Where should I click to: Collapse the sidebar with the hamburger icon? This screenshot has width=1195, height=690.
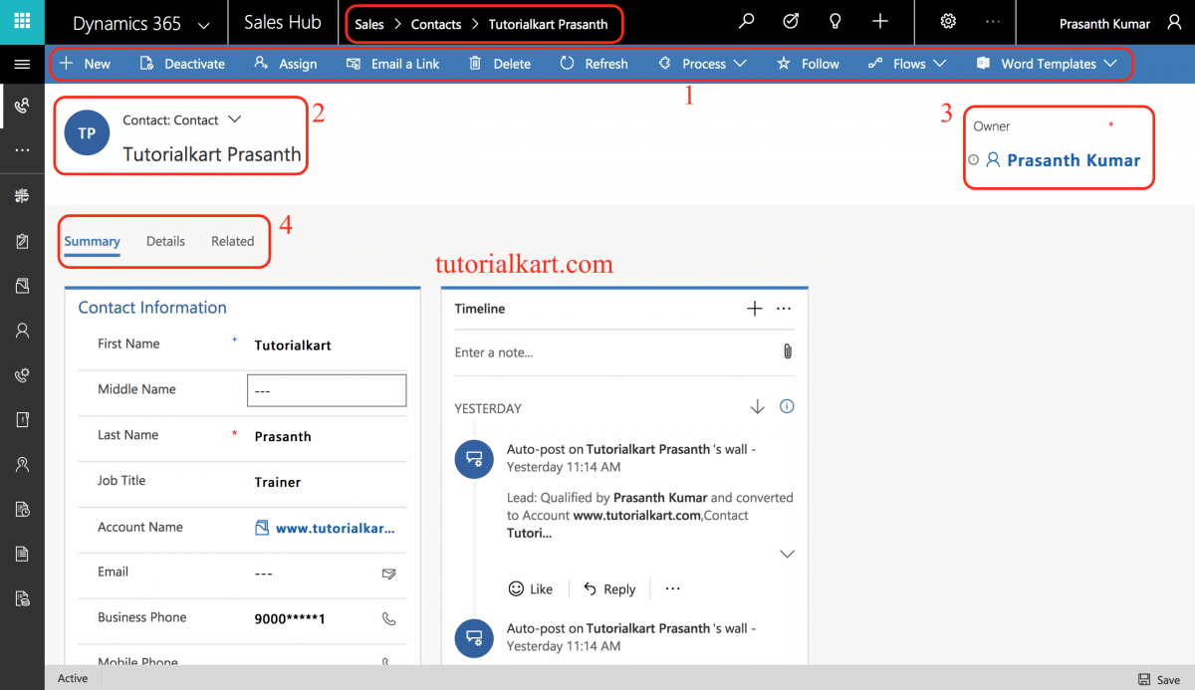coord(23,64)
